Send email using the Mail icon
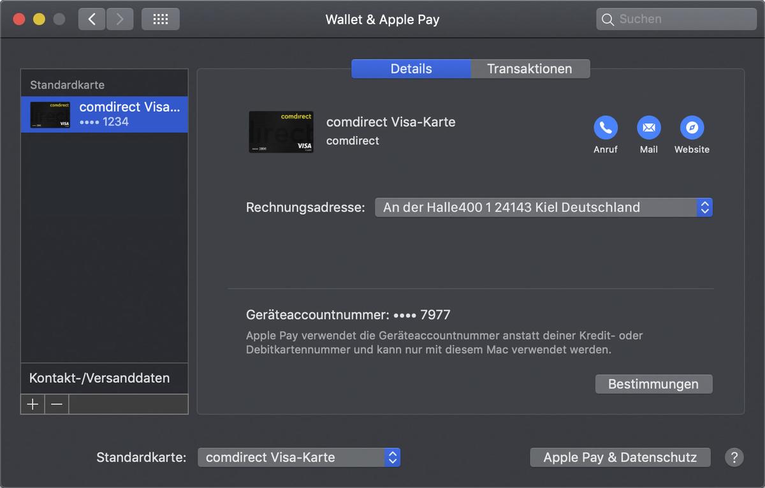The height and width of the screenshot is (488, 765). pyautogui.click(x=649, y=128)
